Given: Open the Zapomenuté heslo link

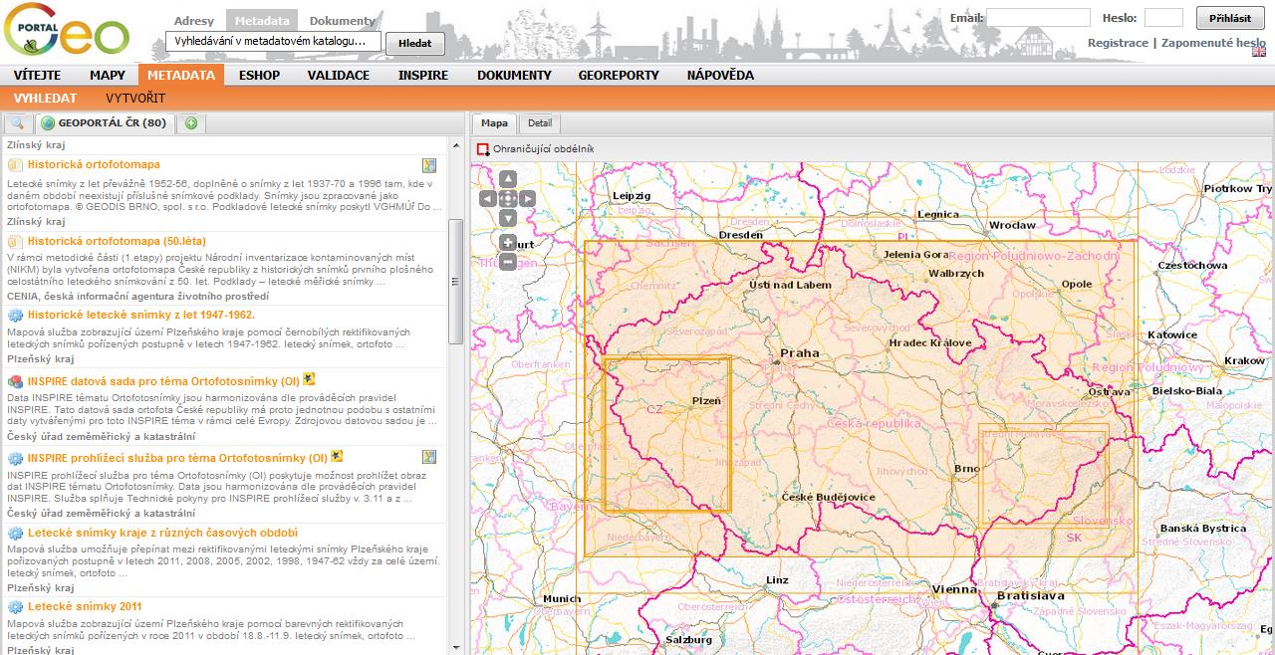Looking at the screenshot, I should [1213, 43].
